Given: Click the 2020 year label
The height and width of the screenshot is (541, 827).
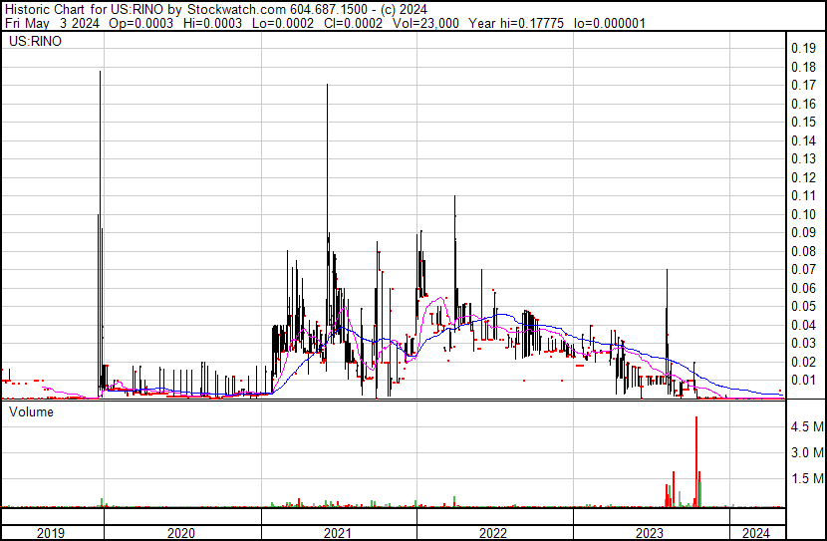Looking at the screenshot, I should click(x=181, y=533).
